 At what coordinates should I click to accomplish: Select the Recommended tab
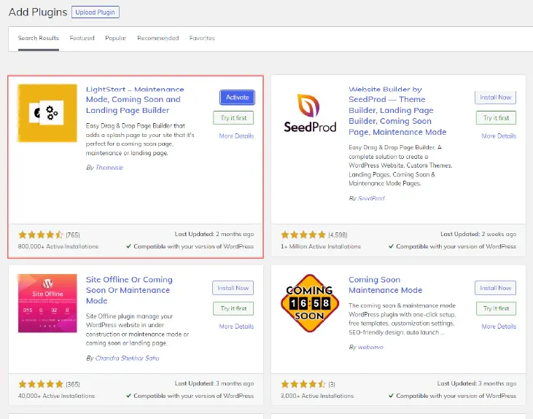[x=158, y=38]
